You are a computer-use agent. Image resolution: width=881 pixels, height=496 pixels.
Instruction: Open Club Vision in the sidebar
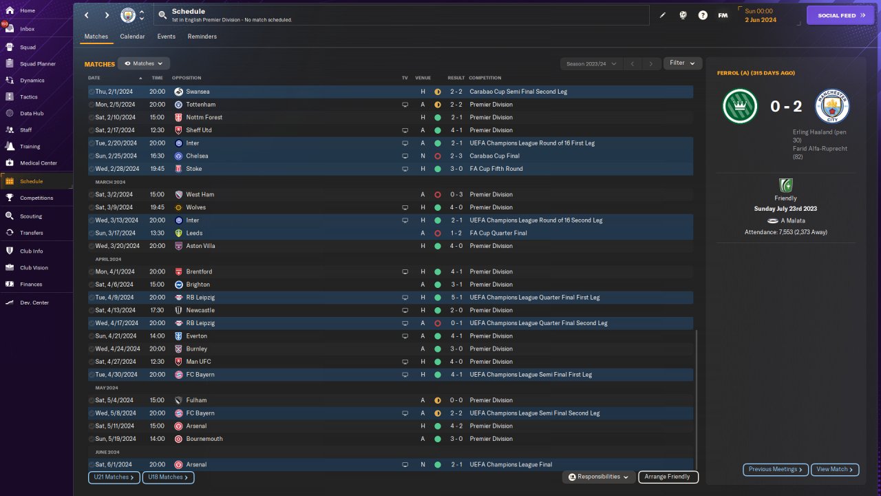[x=36, y=268]
